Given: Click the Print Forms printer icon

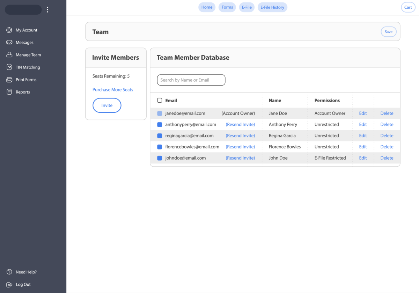Looking at the screenshot, I should [x=9, y=80].
